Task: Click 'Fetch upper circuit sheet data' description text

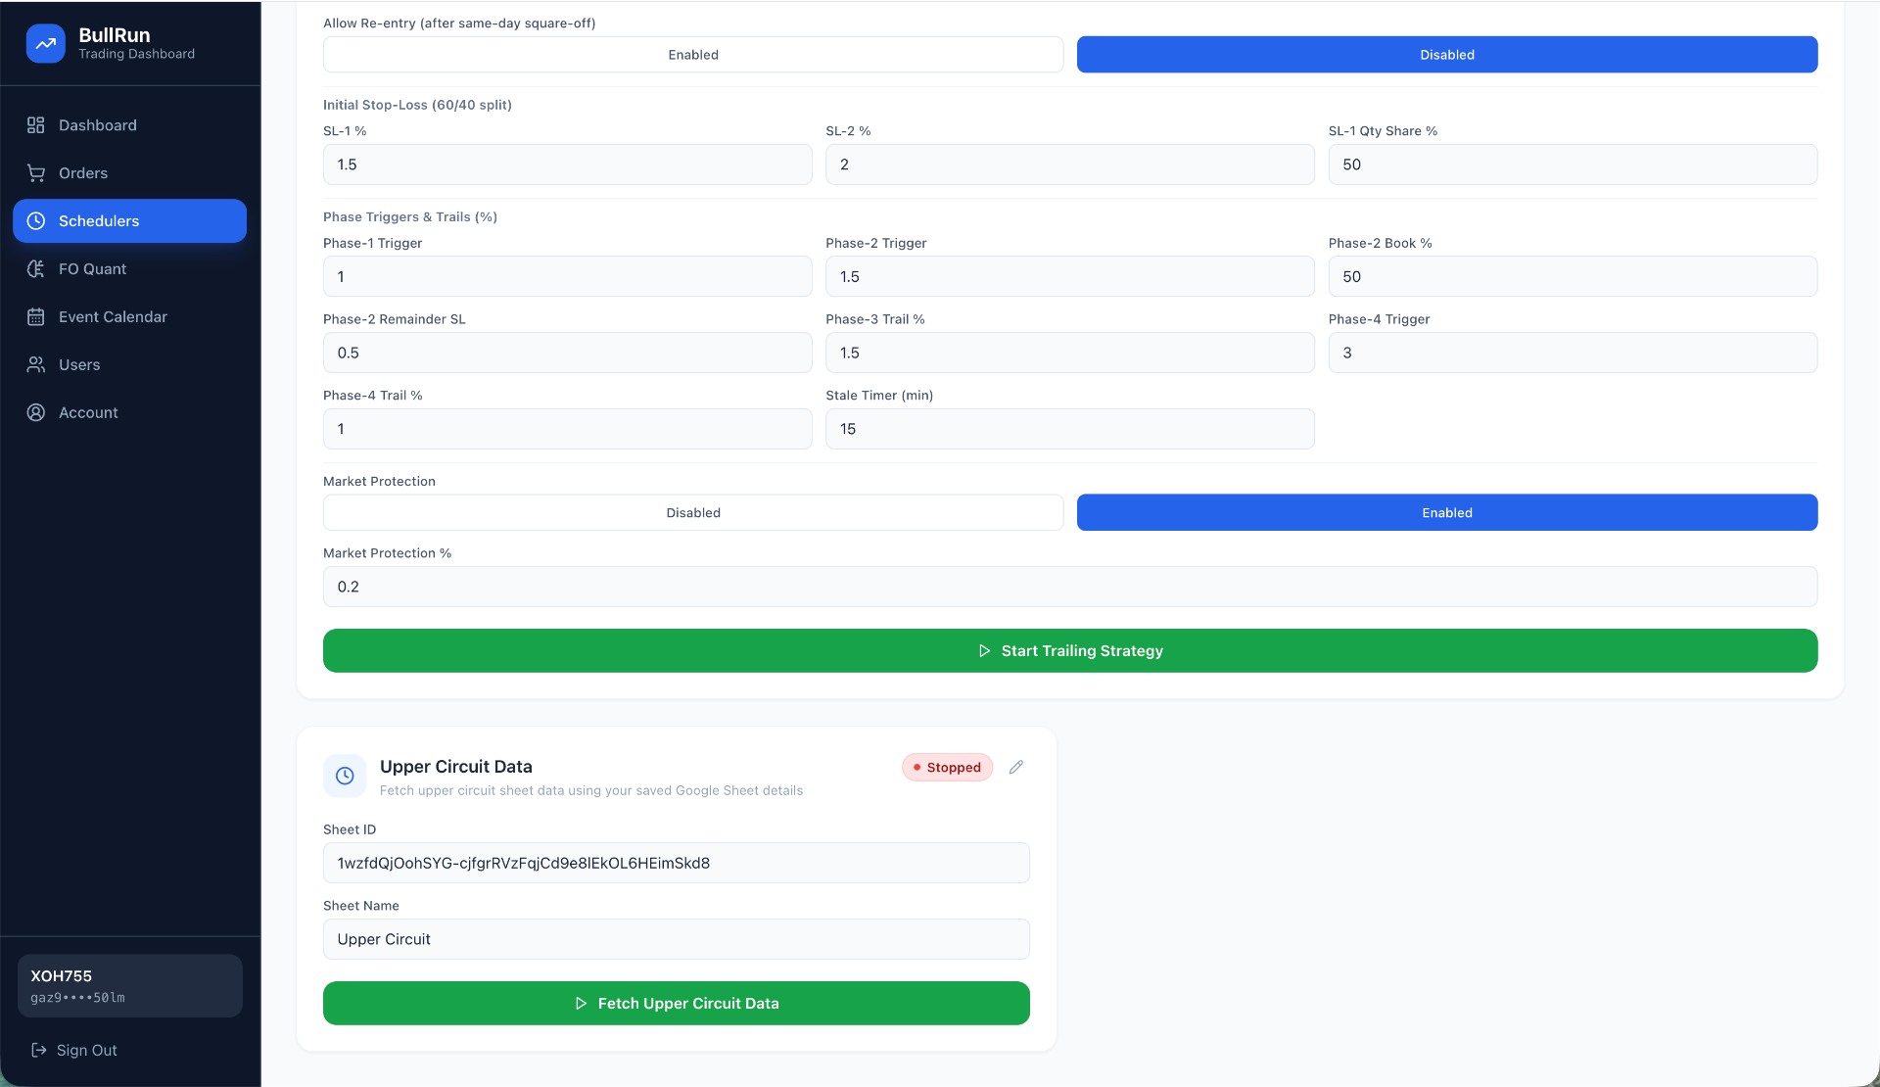Action: [591, 791]
